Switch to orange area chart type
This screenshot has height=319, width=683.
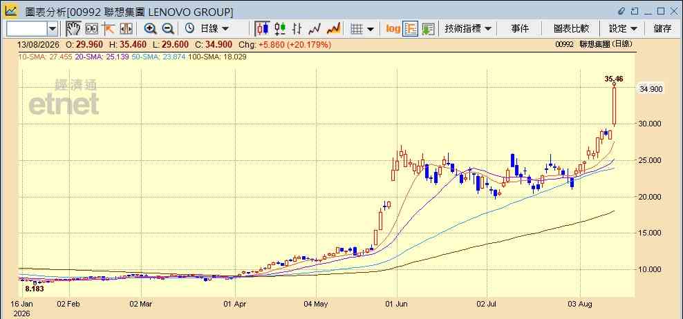tap(333, 29)
